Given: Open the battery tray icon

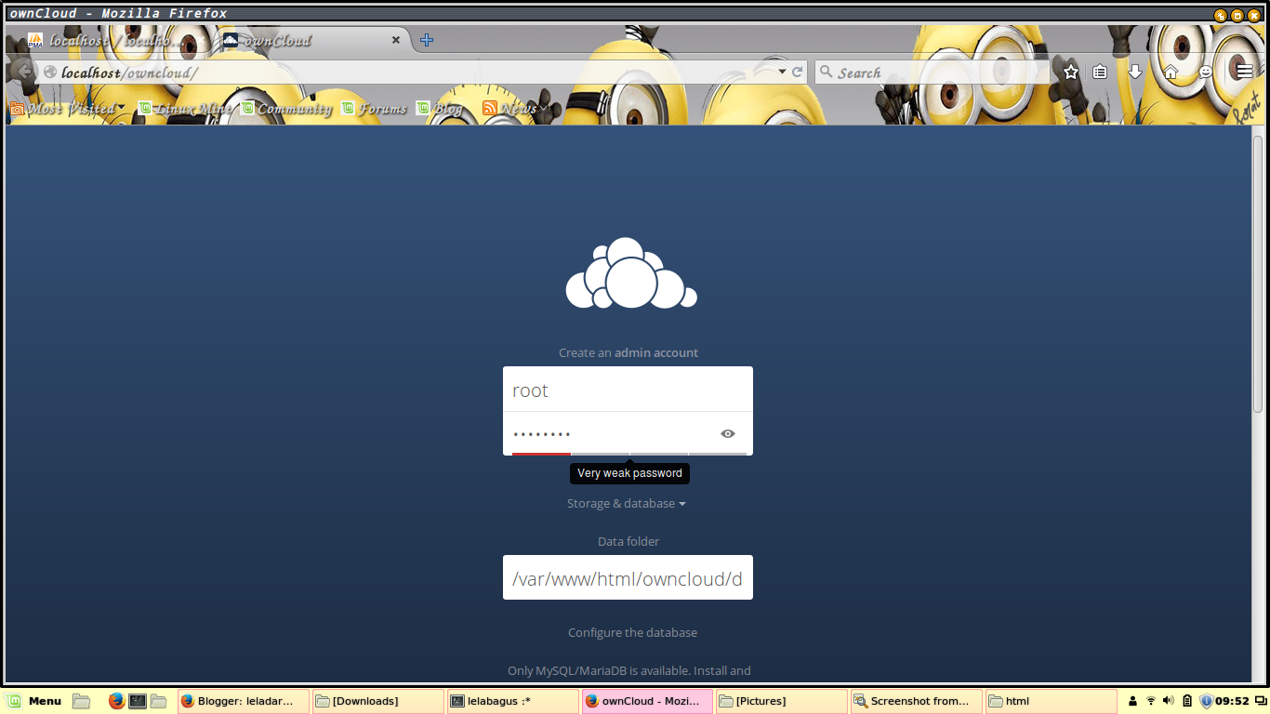Looking at the screenshot, I should 1186,701.
